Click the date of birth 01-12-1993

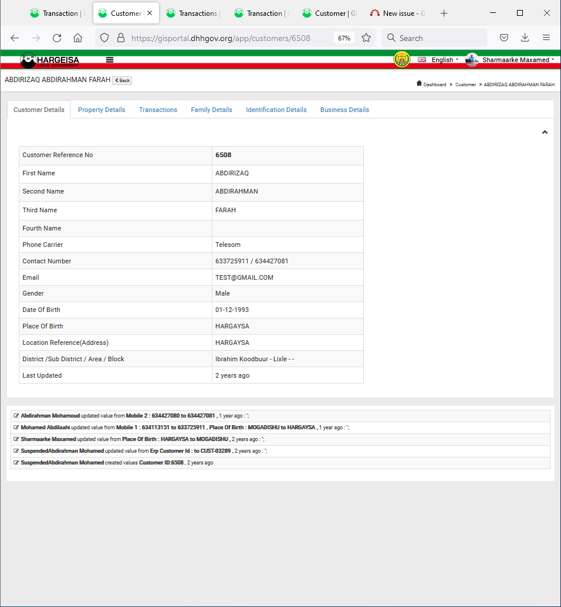[x=232, y=310]
